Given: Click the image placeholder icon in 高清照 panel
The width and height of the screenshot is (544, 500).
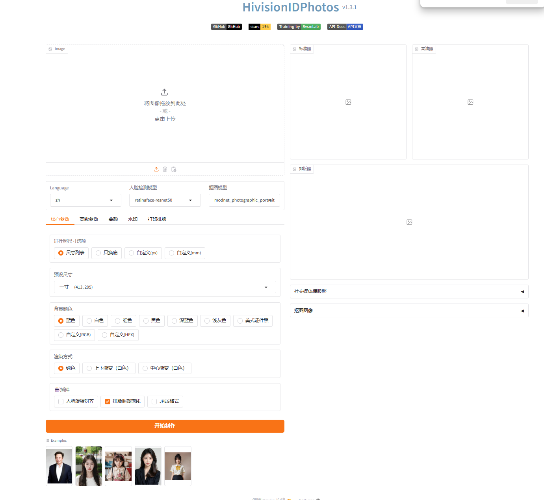Looking at the screenshot, I should (470, 102).
